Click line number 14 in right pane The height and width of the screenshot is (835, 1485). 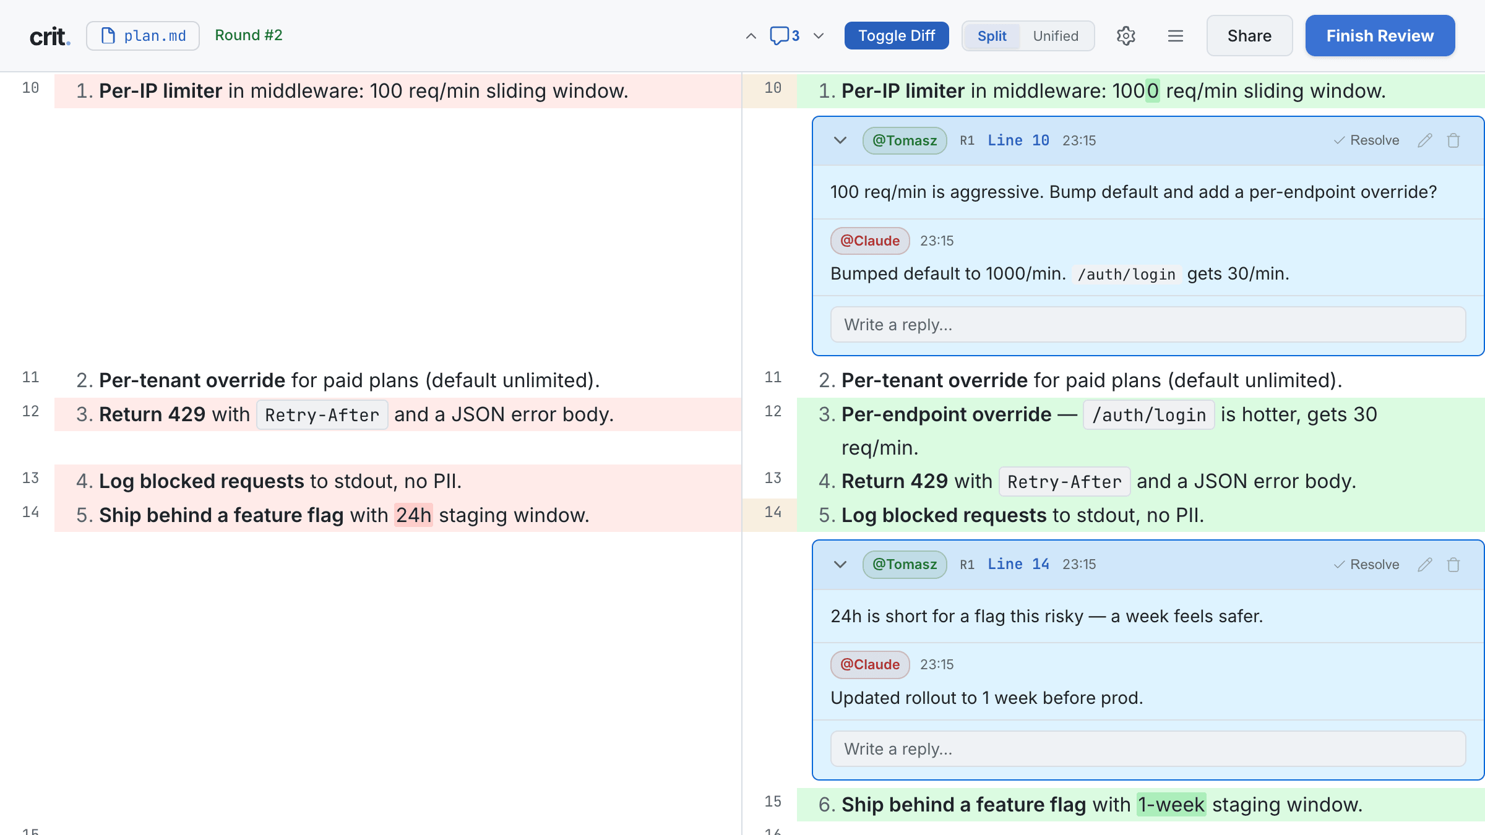pyautogui.click(x=773, y=512)
